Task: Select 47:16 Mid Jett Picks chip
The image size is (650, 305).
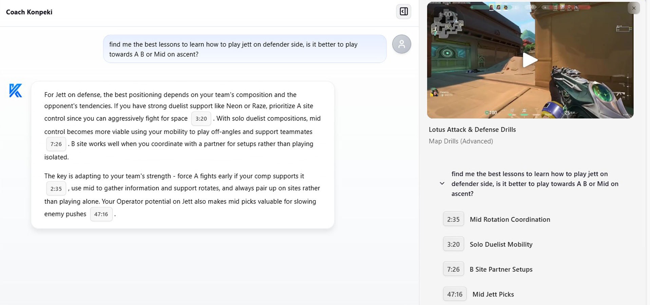Action: (x=455, y=294)
